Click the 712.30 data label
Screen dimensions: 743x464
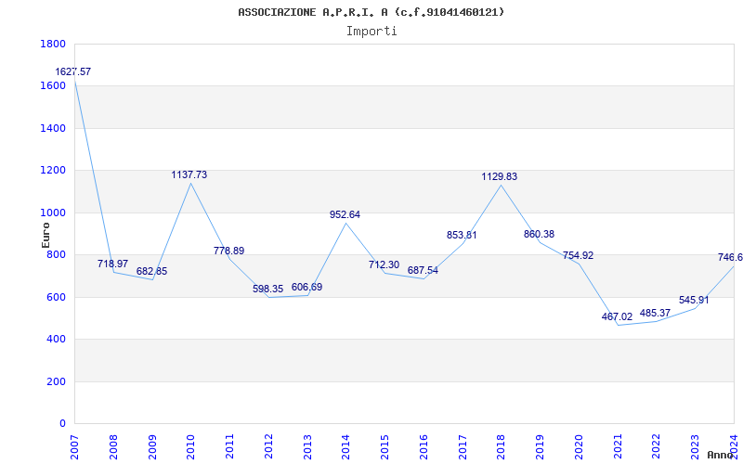384,264
